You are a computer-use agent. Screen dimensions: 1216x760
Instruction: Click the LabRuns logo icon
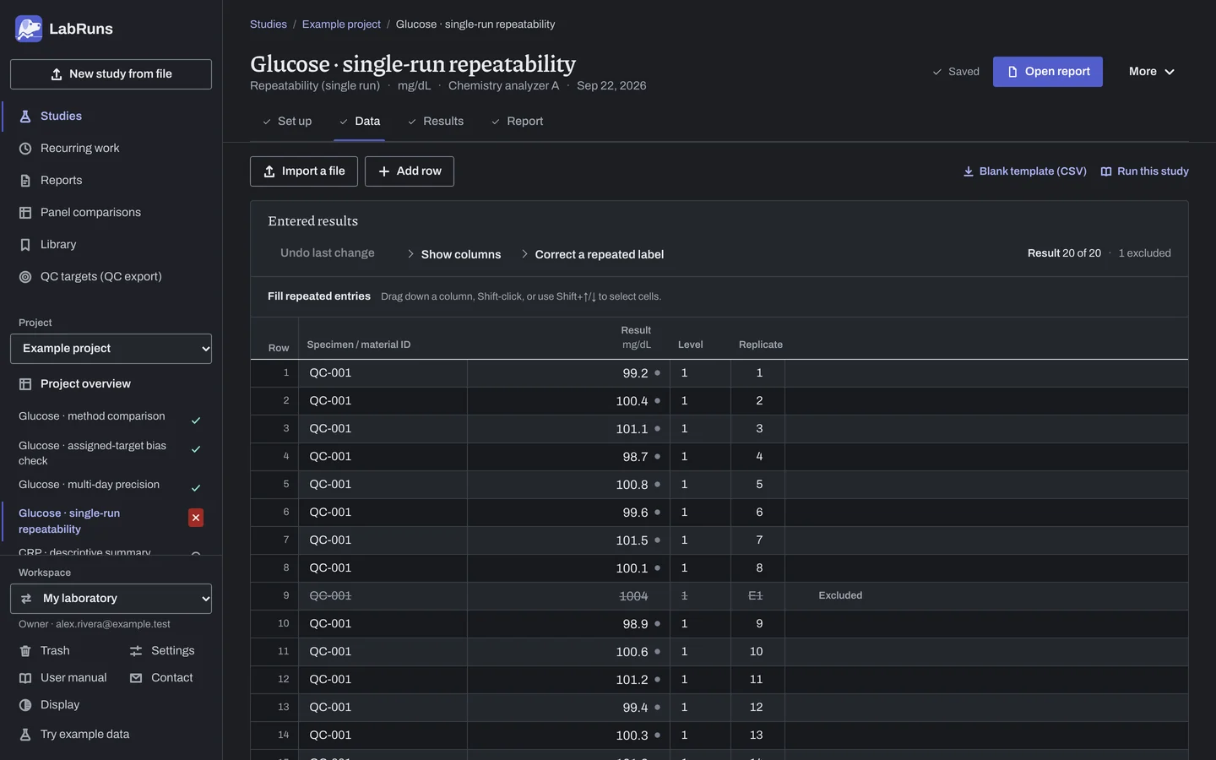29,29
